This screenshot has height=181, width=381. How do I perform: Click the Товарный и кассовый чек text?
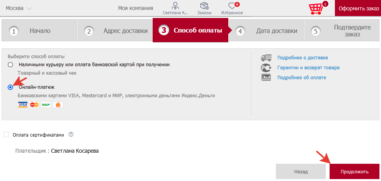[47, 73]
